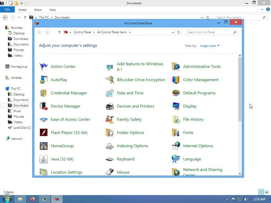The image size is (271, 203).
Task: Open Default Programs icon
Action: pos(176,93)
